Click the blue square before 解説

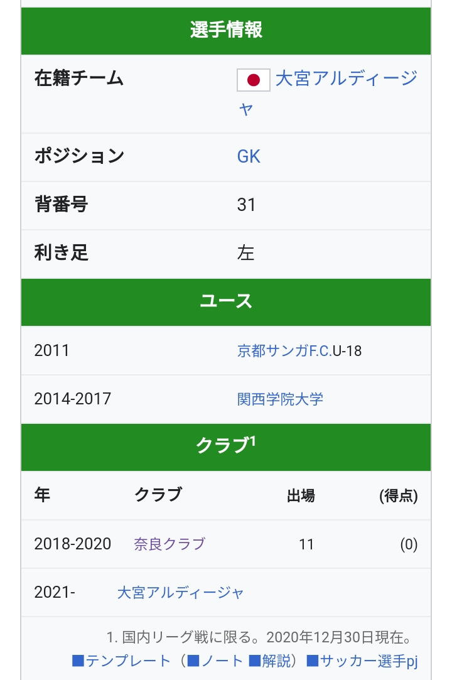click(255, 661)
